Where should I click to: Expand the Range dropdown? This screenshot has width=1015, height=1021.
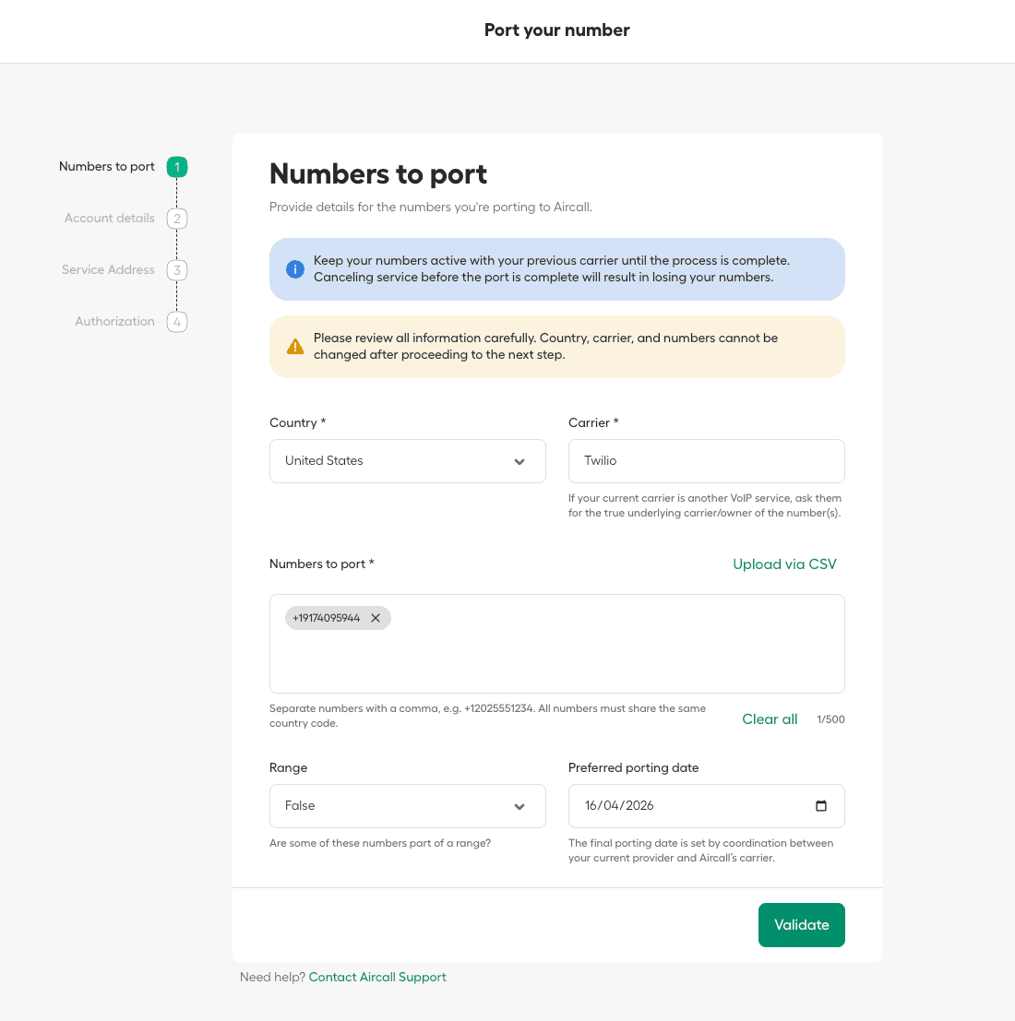click(x=407, y=806)
